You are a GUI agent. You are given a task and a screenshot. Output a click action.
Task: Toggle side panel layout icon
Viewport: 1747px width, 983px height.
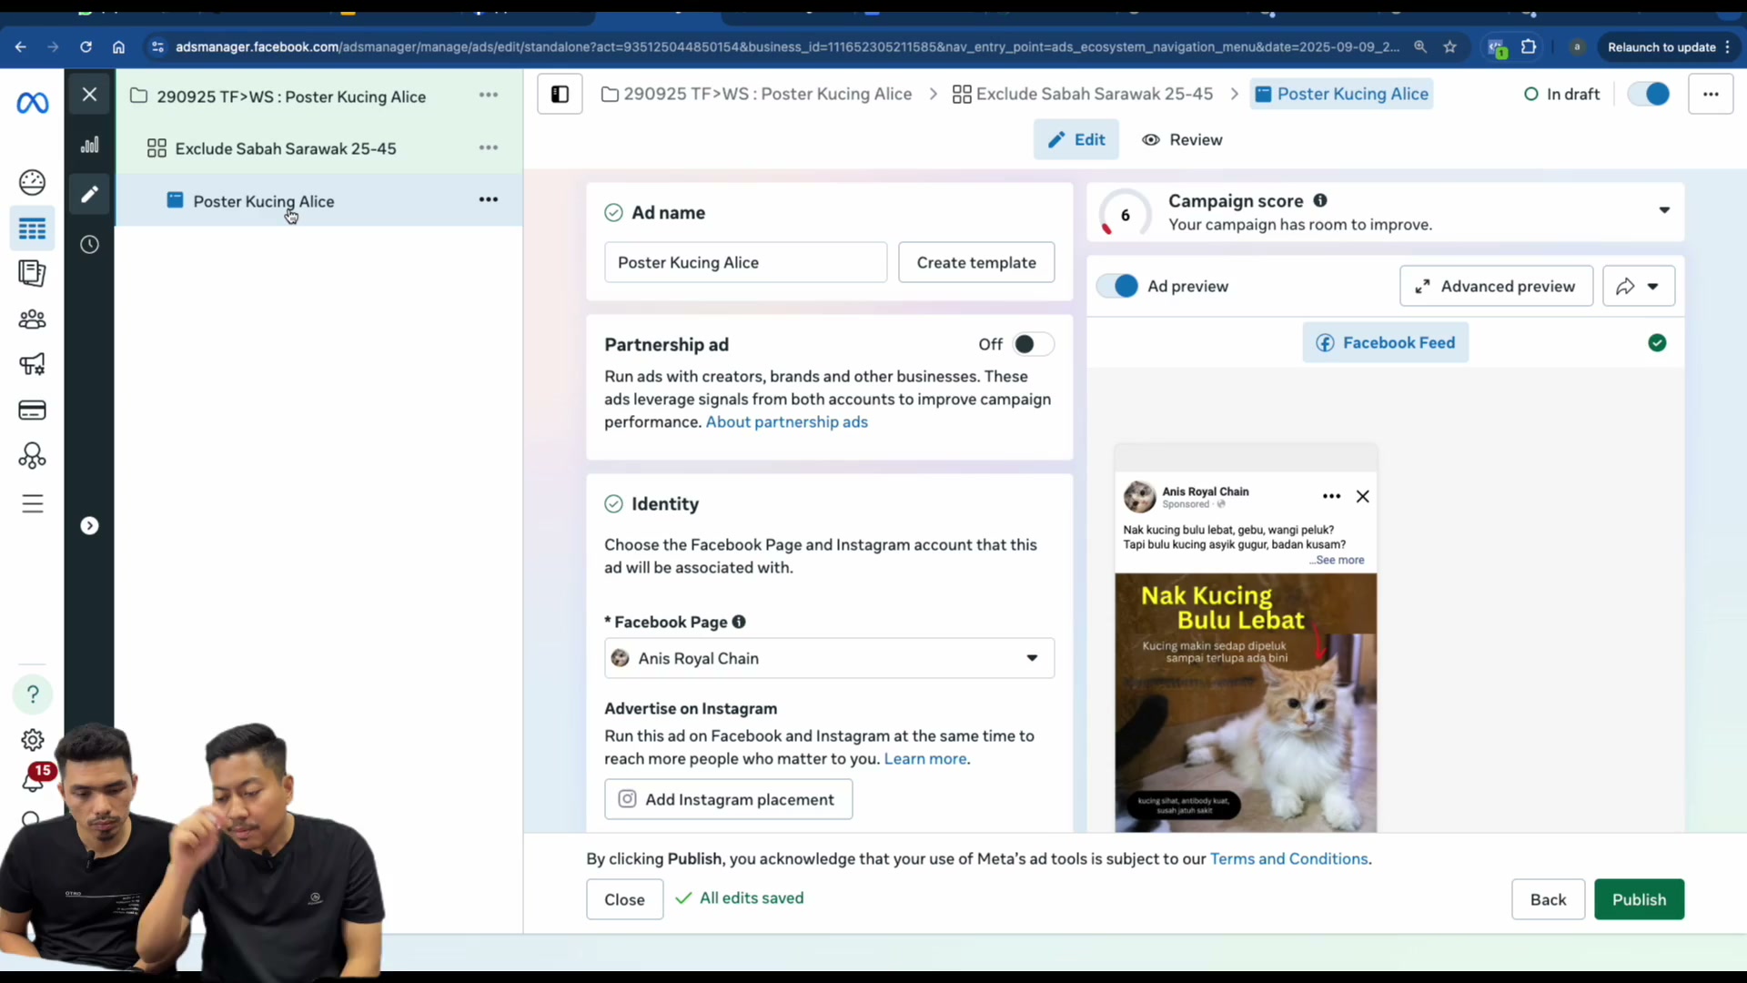click(x=560, y=94)
